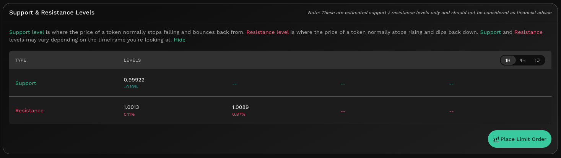Image resolution: width=561 pixels, height=158 pixels.
Task: Click the TYPE column header
Action: coord(21,60)
